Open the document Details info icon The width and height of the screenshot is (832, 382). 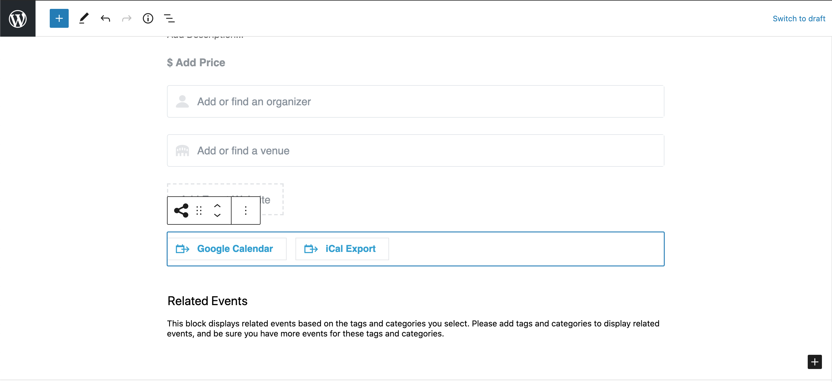pyautogui.click(x=148, y=18)
